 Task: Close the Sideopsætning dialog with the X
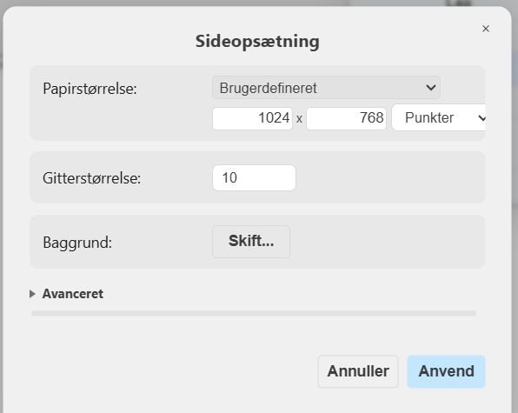click(x=485, y=29)
